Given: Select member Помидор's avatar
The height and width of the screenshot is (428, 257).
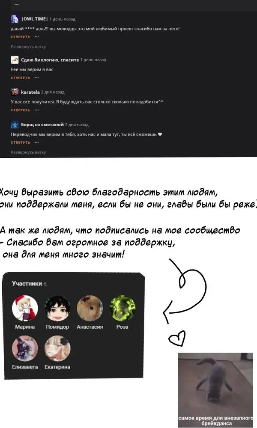Looking at the screenshot, I should [57, 308].
